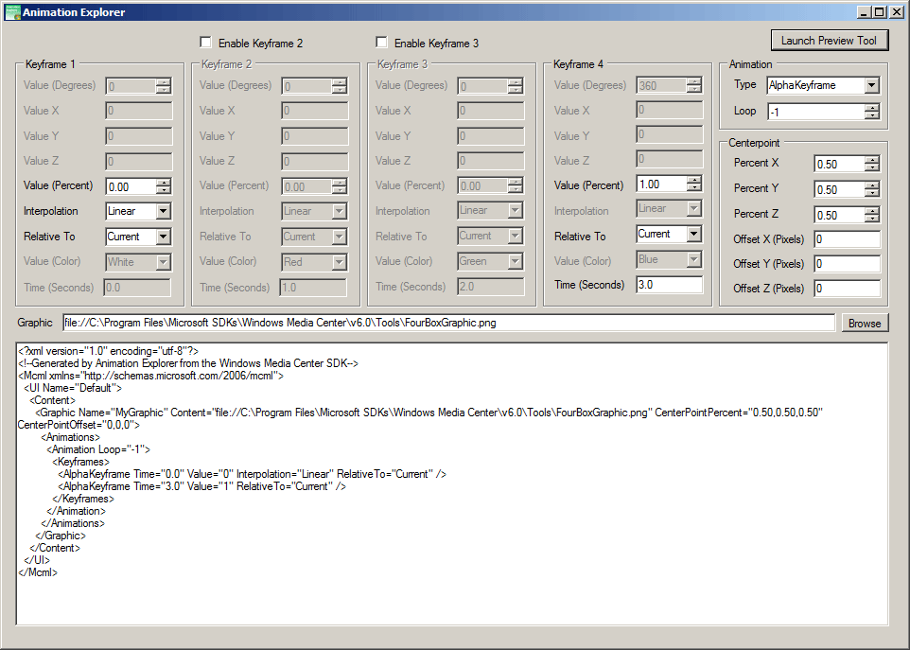
Task: Click Keyframe 4 Time (Seconds) field
Action: point(669,285)
